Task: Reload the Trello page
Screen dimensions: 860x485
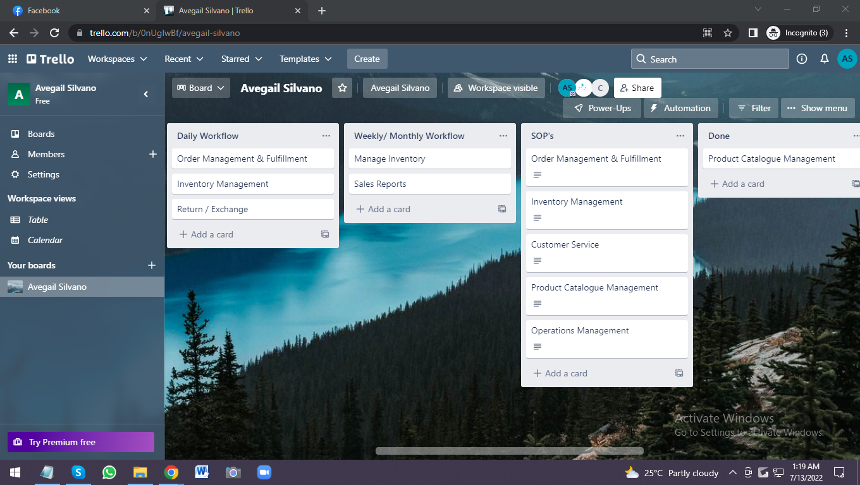Action: [x=54, y=33]
